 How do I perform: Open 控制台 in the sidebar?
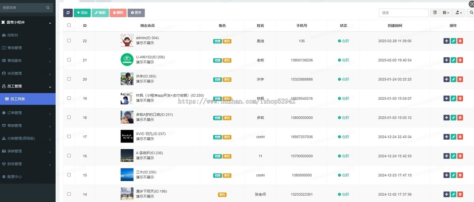pyautogui.click(x=28, y=36)
